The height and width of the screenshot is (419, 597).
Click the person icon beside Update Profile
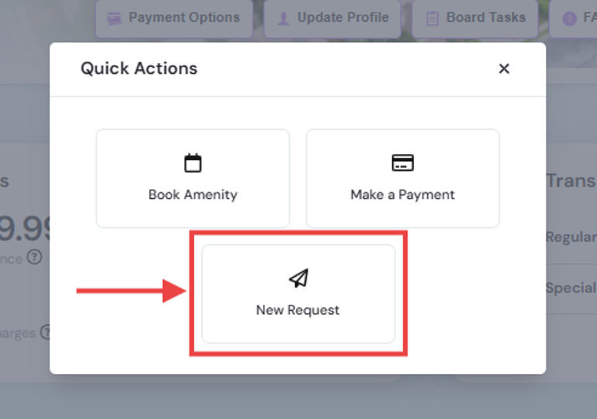[x=283, y=18]
